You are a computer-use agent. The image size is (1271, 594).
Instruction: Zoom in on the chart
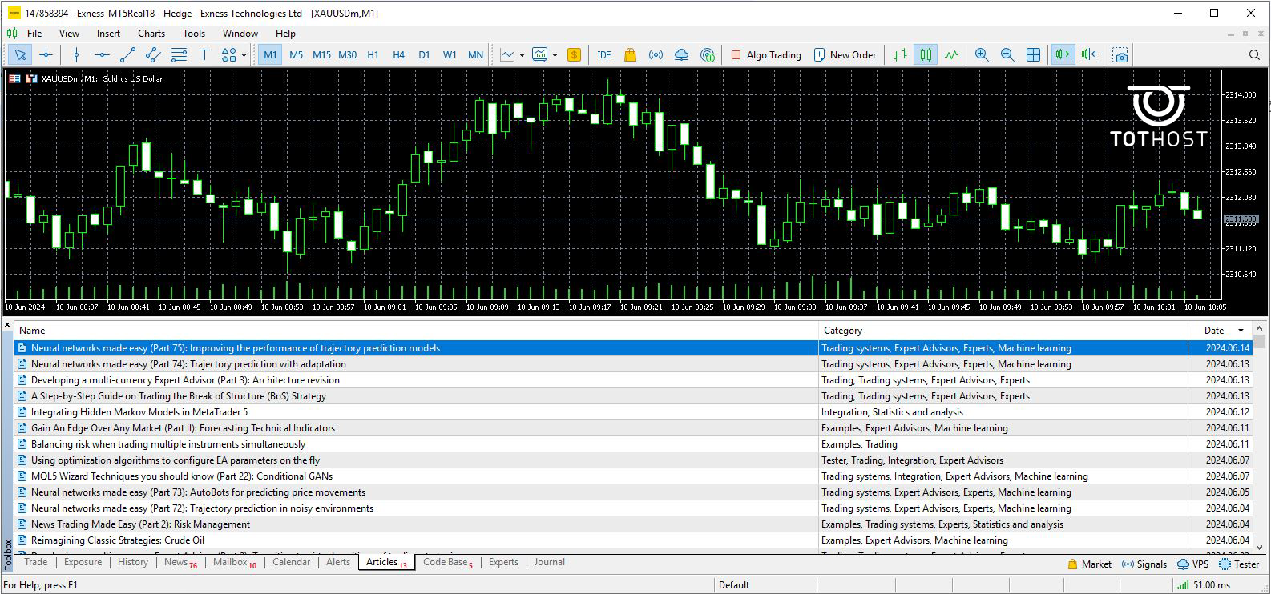[982, 54]
